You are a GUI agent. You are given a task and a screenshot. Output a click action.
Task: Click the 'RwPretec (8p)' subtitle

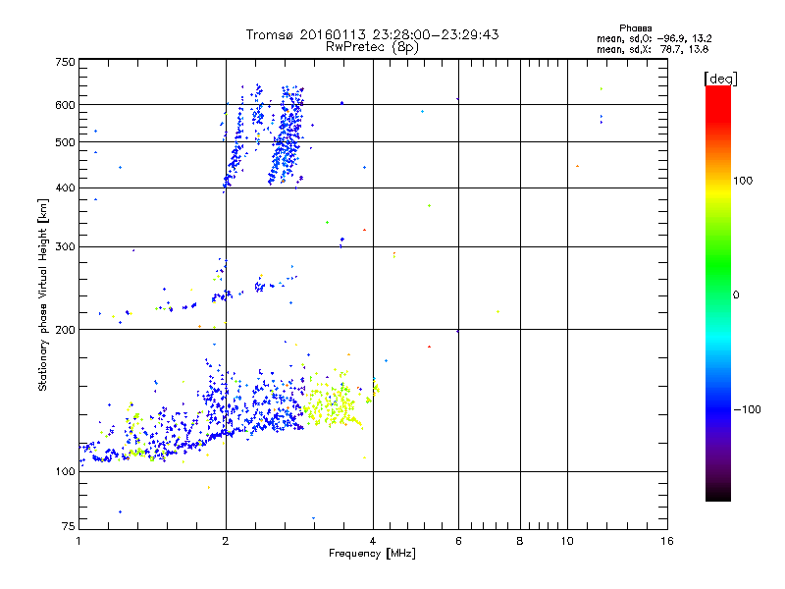pos(372,47)
